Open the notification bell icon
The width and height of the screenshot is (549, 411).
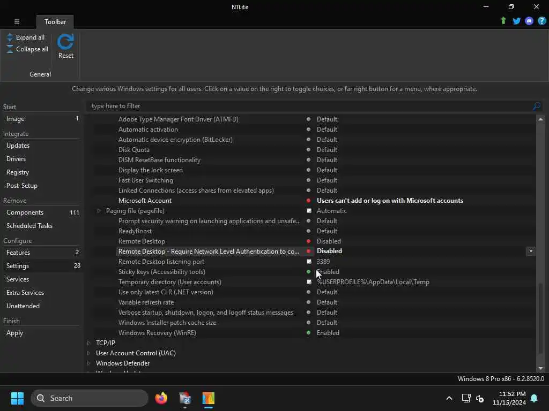[x=534, y=398]
